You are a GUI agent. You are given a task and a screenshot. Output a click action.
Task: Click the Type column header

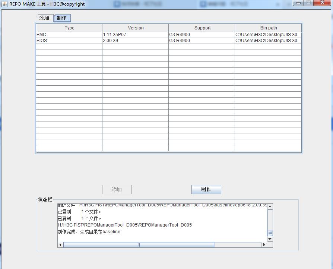(x=69, y=28)
